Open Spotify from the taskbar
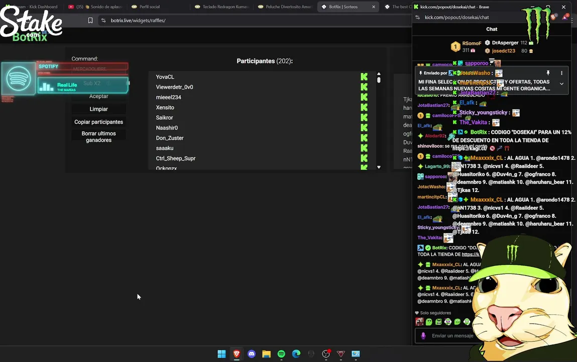 (281, 354)
